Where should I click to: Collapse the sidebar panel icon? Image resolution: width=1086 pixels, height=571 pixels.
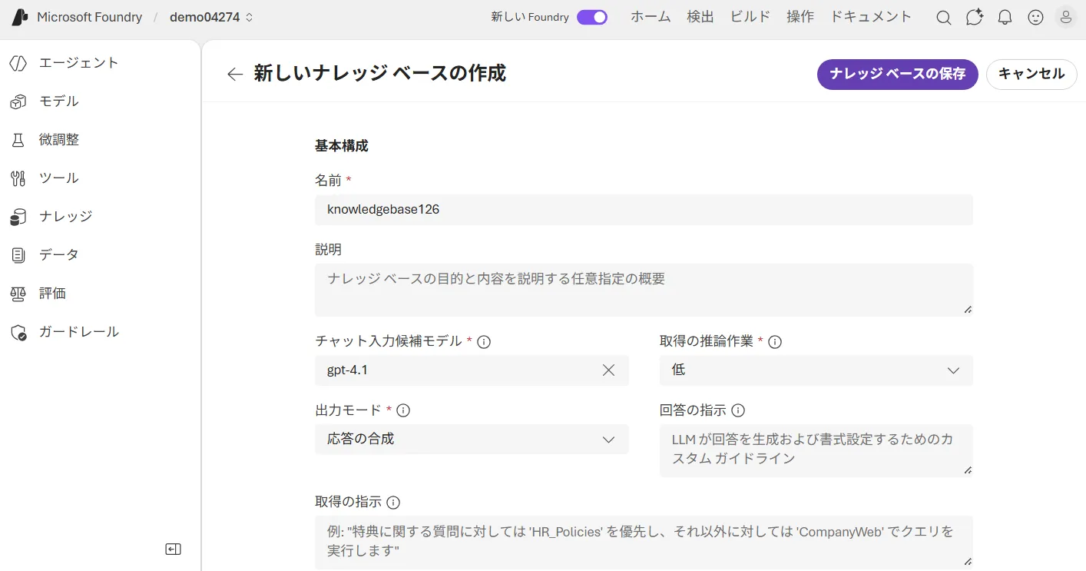tap(174, 549)
